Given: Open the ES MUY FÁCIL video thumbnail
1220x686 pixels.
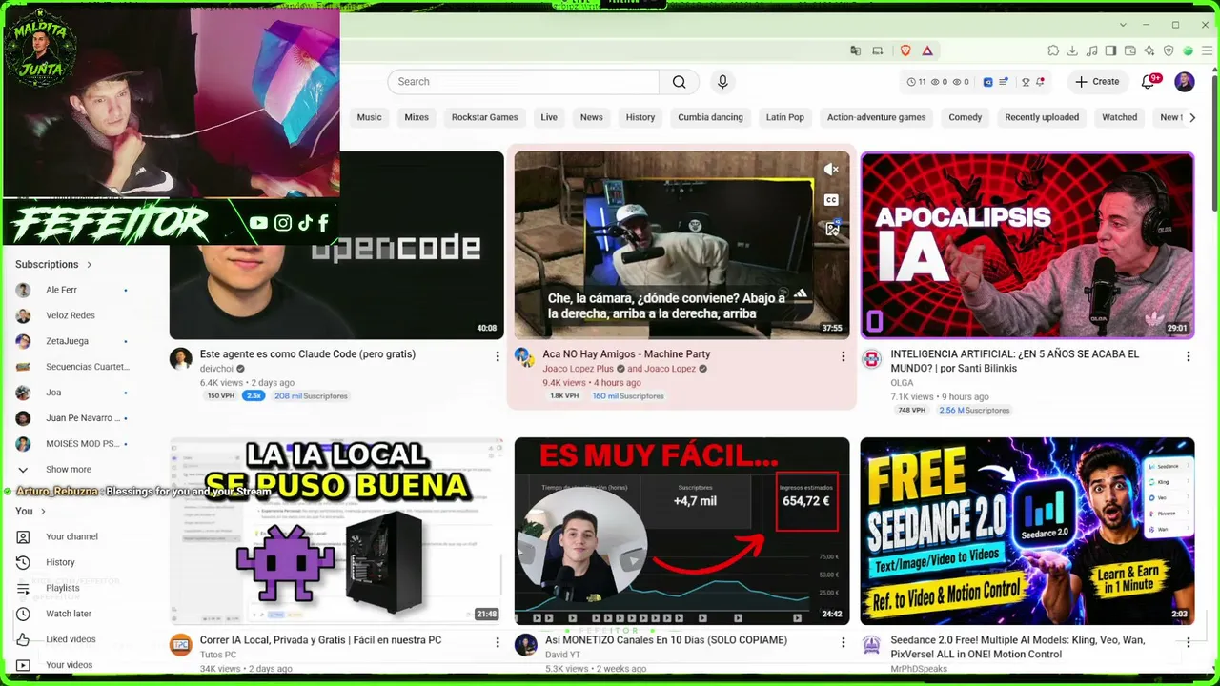Looking at the screenshot, I should tap(681, 532).
